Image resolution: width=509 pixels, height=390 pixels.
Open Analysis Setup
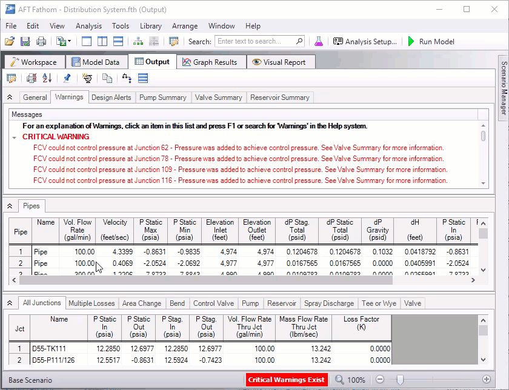(365, 42)
